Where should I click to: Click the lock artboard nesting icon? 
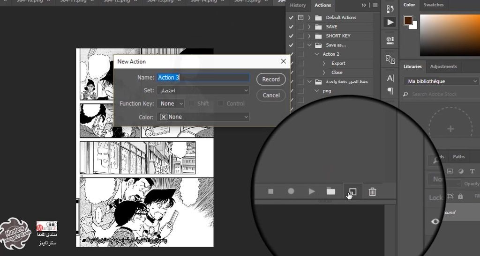(x=450, y=197)
